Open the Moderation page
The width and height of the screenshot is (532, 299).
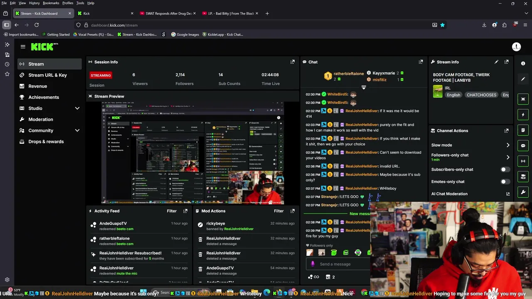[49, 119]
